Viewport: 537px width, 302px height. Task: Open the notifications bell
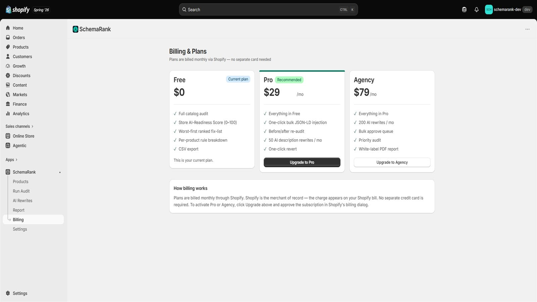(477, 10)
